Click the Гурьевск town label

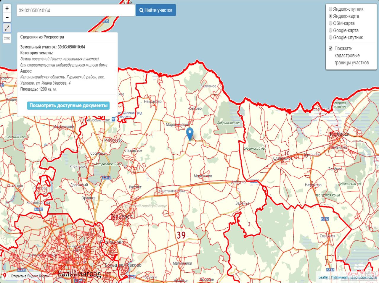point(121,216)
